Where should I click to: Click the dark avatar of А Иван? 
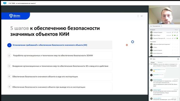pyautogui.click(x=151, y=47)
